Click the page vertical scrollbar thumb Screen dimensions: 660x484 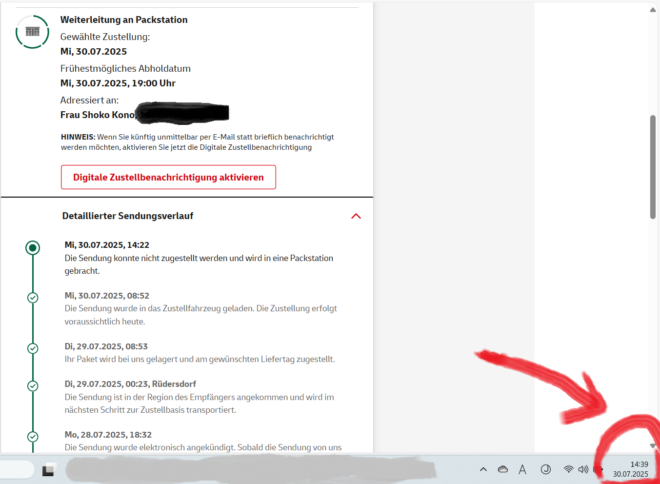point(653,167)
